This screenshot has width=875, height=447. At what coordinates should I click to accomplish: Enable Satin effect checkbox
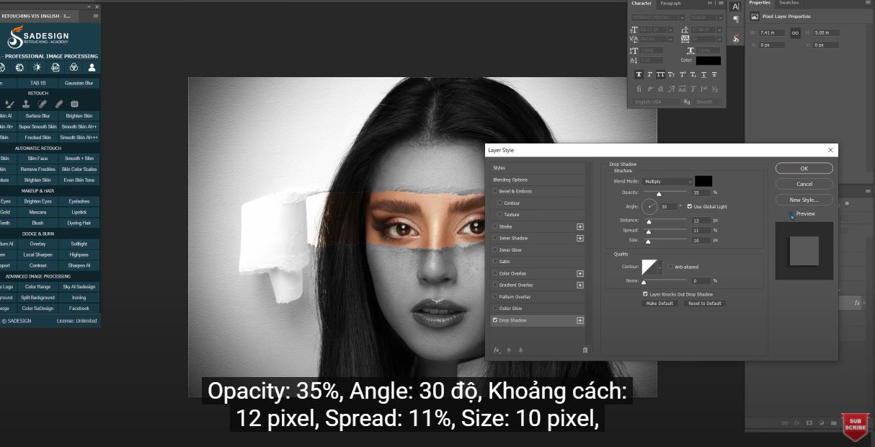[x=495, y=261]
